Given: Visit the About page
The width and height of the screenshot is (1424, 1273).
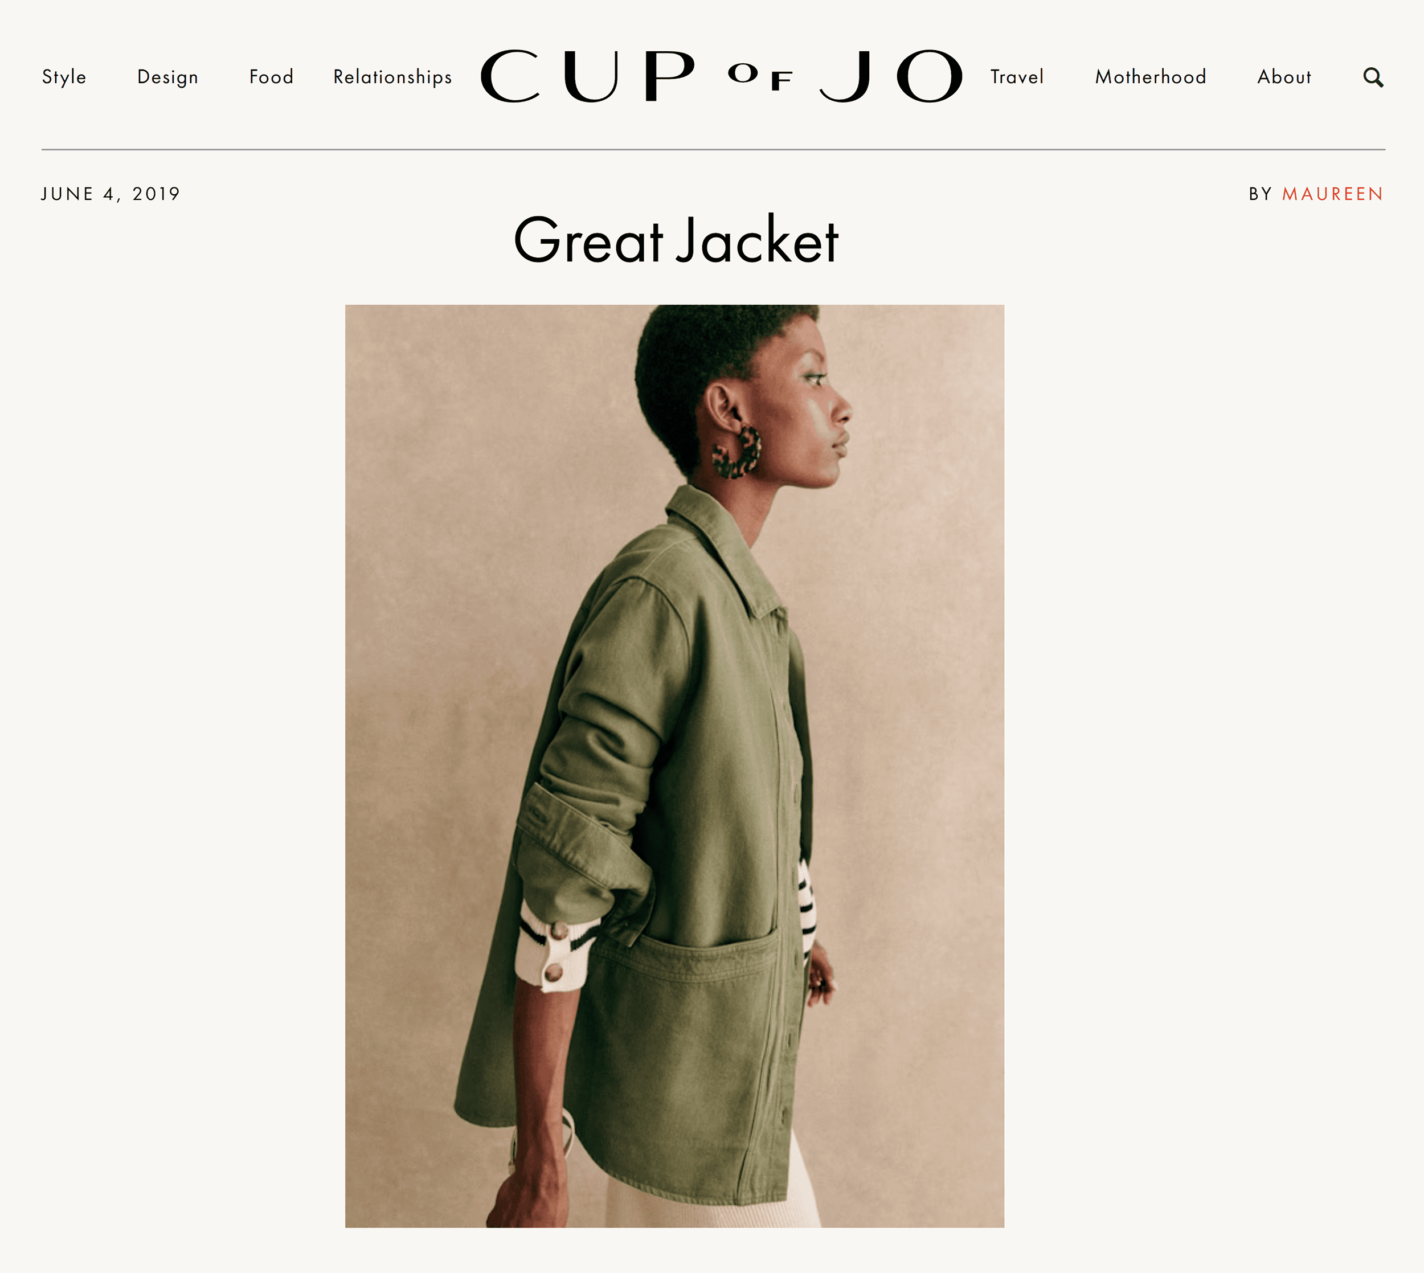Looking at the screenshot, I should 1284,77.
